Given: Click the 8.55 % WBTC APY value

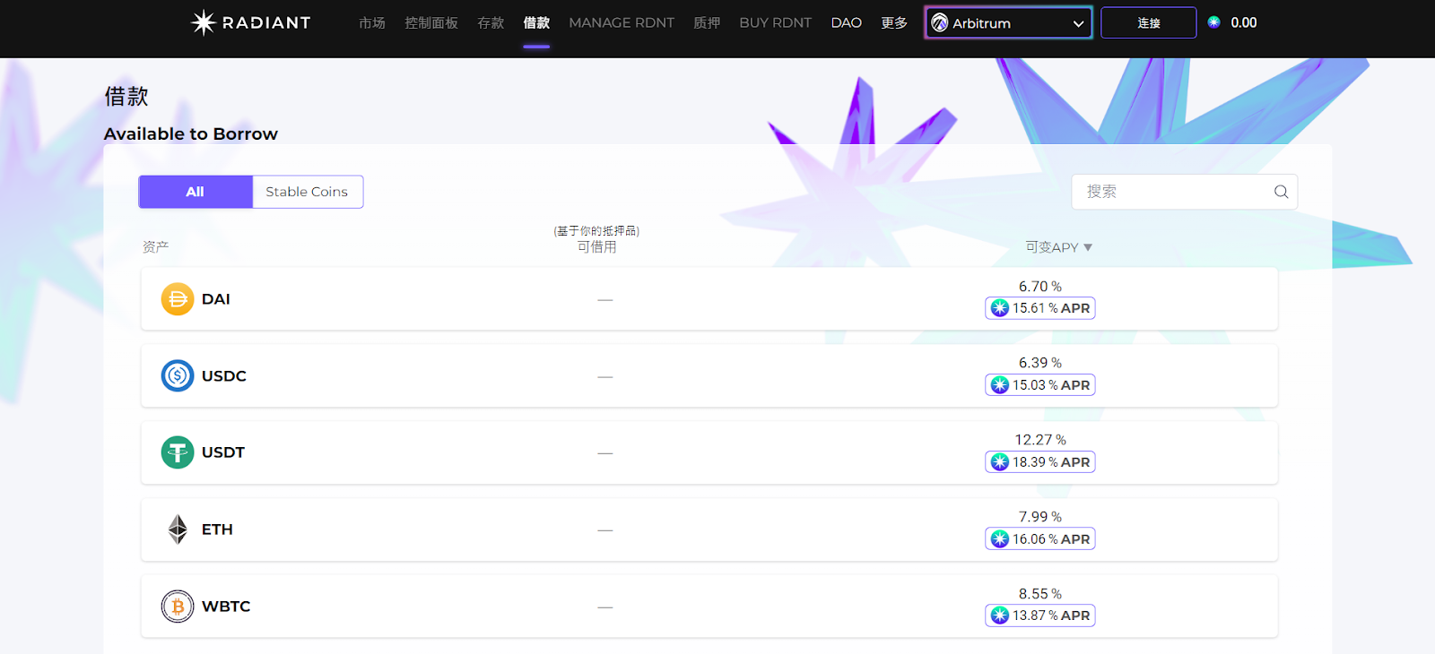Looking at the screenshot, I should click(1040, 594).
